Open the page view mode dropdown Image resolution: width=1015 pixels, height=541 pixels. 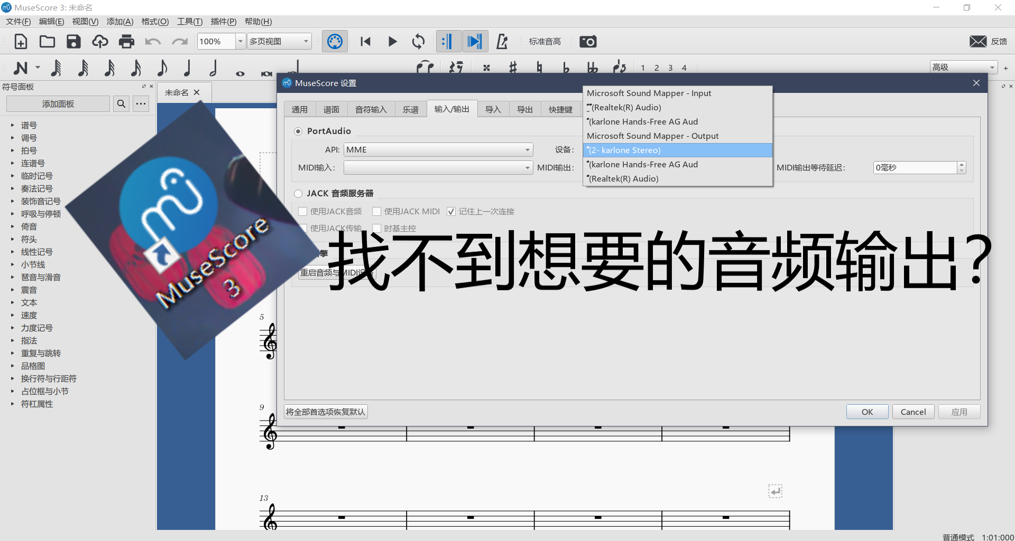279,41
